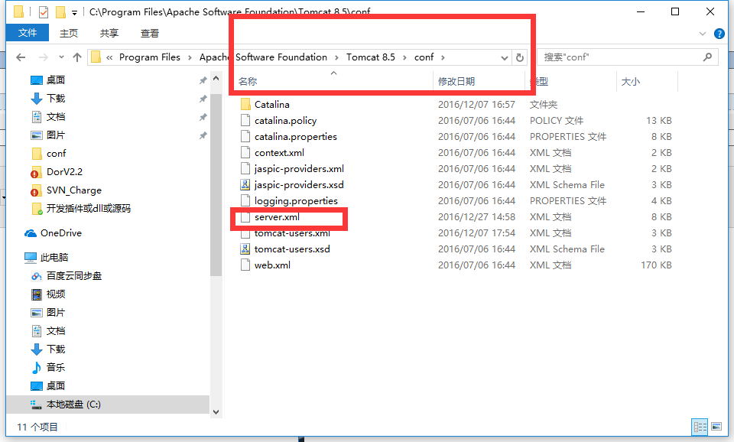Switch to the 查看 ribbon tab

click(150, 33)
